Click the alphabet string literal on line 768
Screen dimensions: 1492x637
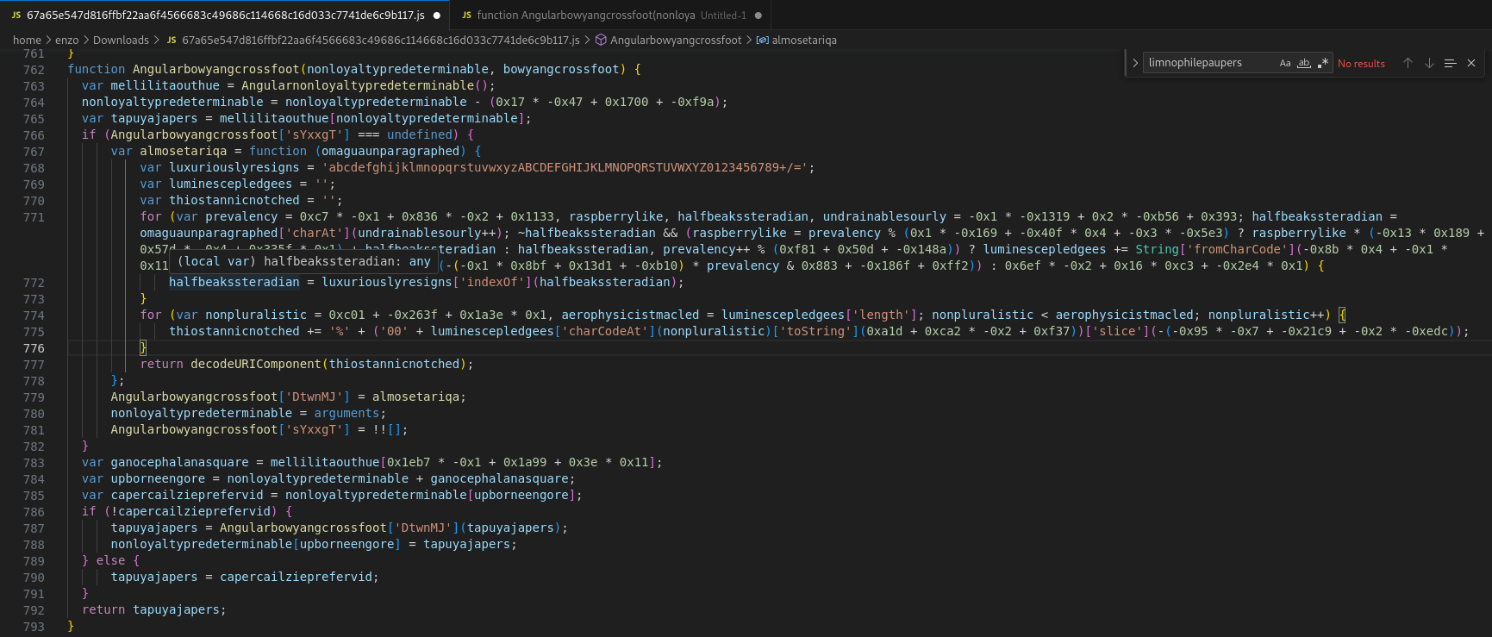tap(565, 167)
